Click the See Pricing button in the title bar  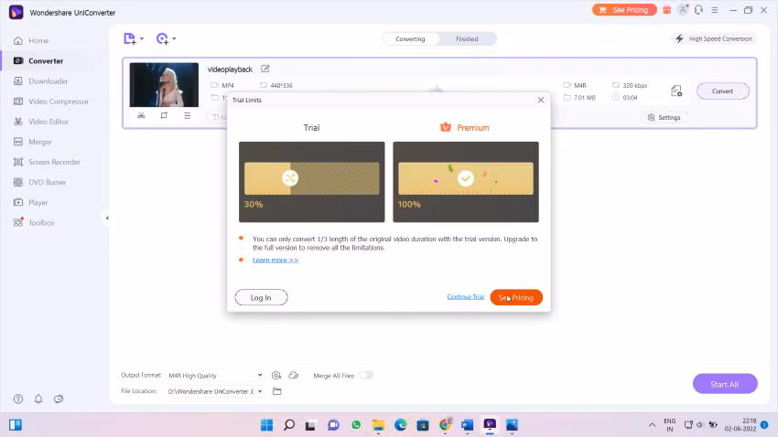pos(624,10)
